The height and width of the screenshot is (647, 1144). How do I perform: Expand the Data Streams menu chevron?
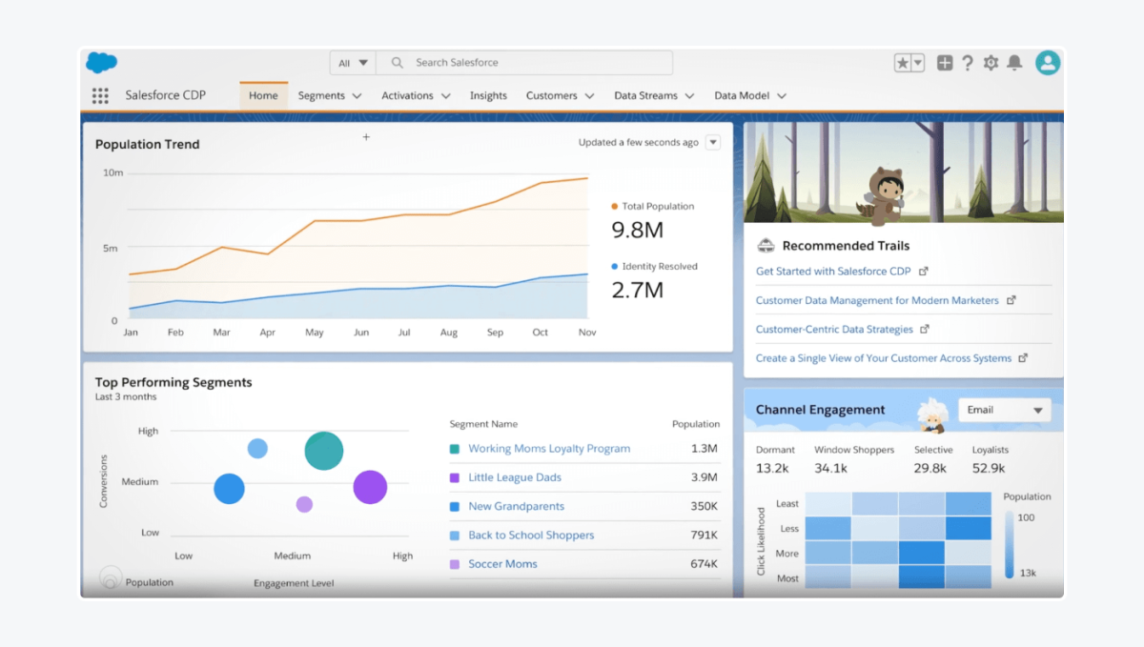pyautogui.click(x=688, y=95)
